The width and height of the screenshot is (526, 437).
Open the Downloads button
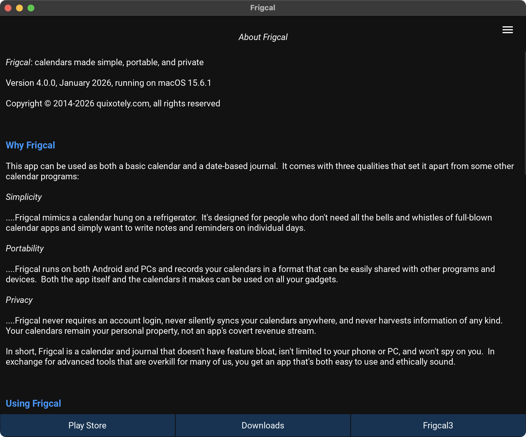click(x=263, y=425)
